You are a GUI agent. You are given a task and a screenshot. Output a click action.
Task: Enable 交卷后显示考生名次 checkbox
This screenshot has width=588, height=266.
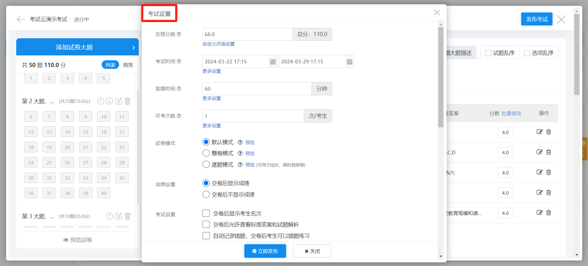pos(206,213)
